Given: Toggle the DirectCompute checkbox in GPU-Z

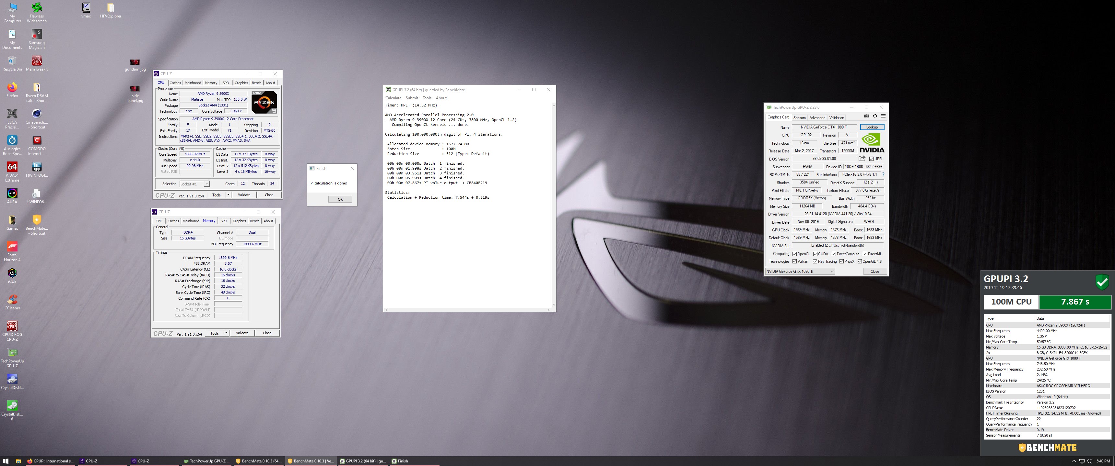Looking at the screenshot, I should point(834,254).
